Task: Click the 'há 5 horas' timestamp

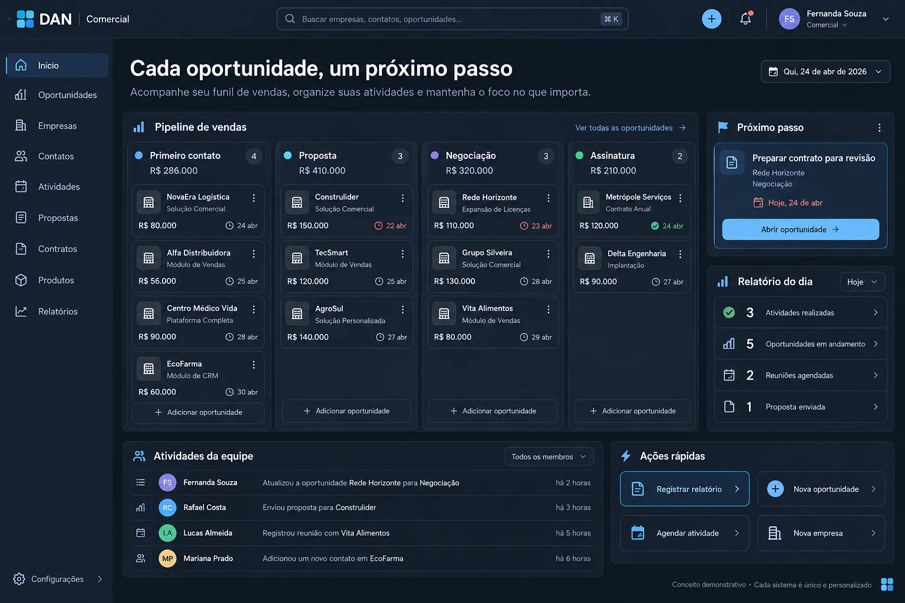Action: point(573,533)
